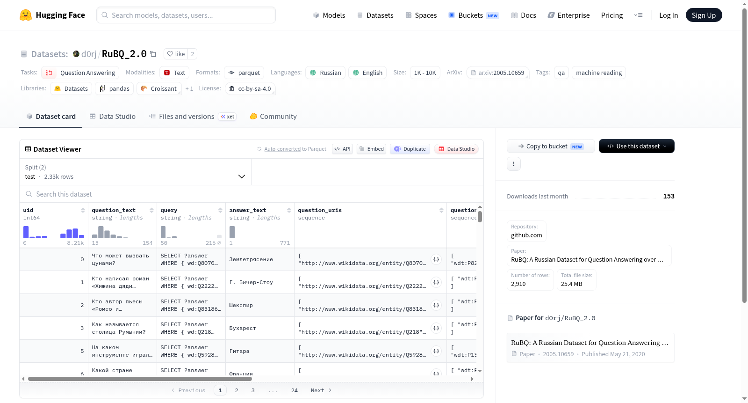Click the uid distribution histogram

[x=54, y=232]
